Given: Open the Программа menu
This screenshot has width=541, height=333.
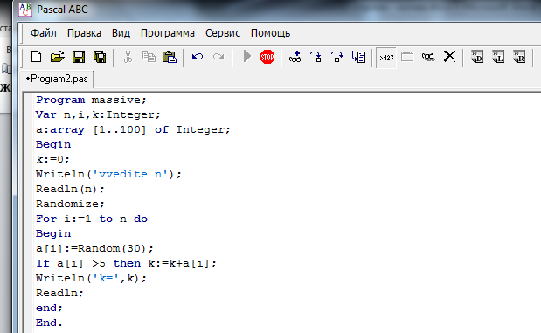Looking at the screenshot, I should click(168, 33).
